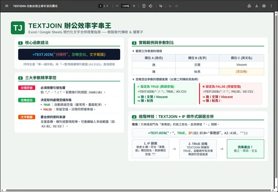
Task: Click the scroll down arrow
Action: pos(276,187)
